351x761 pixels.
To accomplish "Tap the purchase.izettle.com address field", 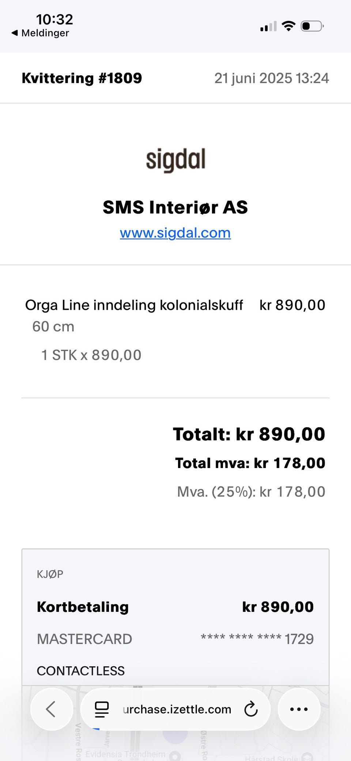I will [177, 709].
